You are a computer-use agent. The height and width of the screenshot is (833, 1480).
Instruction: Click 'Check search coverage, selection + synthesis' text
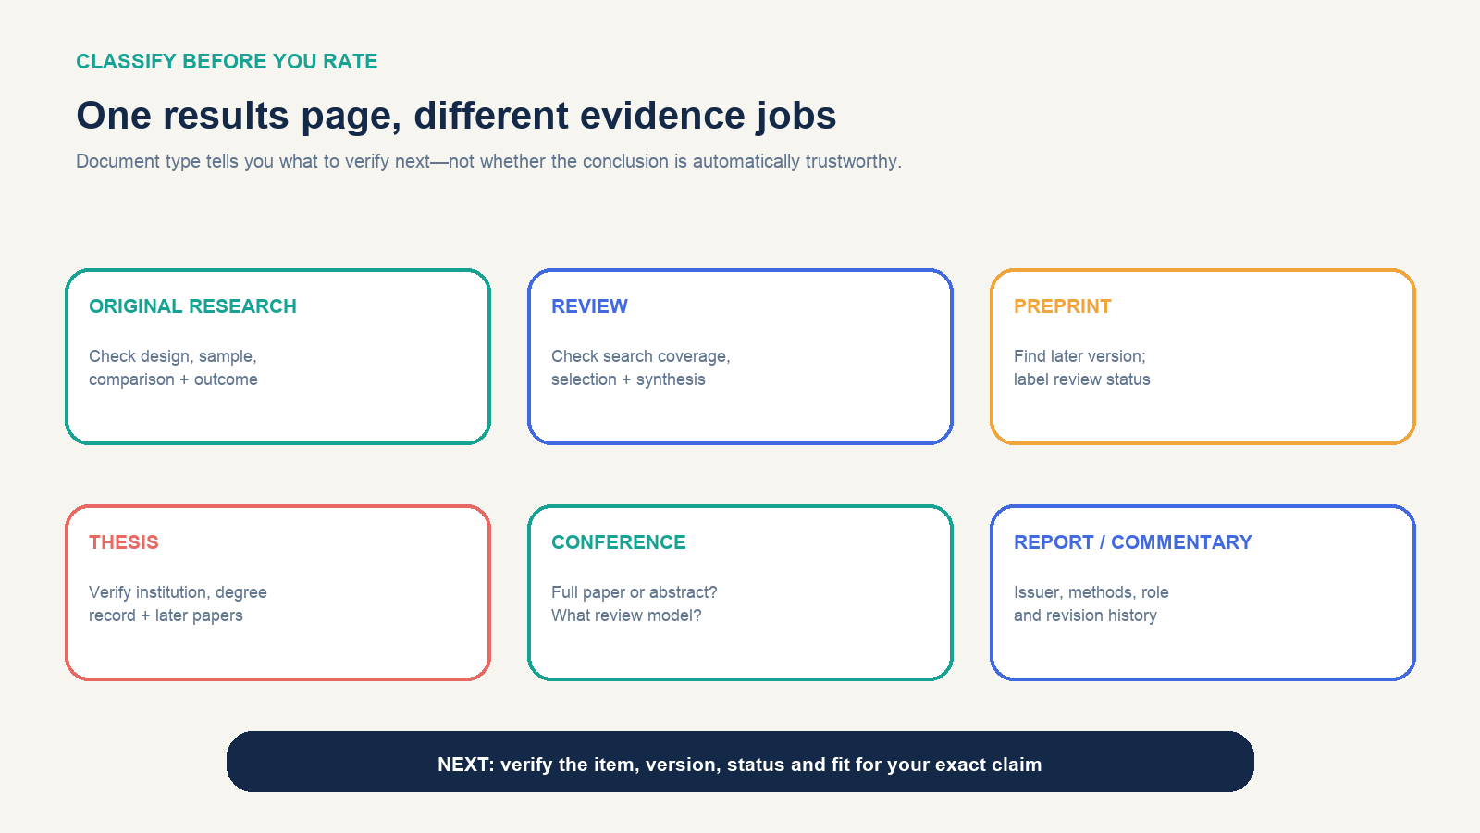pos(640,367)
